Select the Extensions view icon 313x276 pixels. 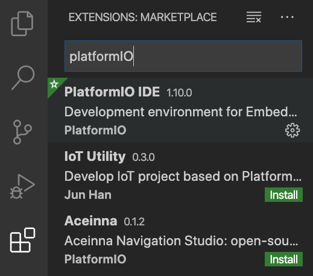point(22,240)
